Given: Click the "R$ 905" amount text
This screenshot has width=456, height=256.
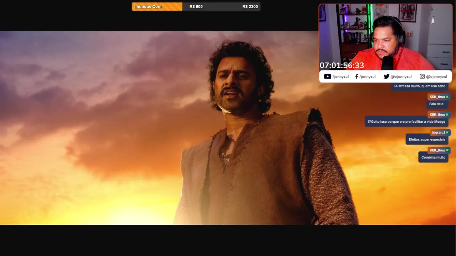Looking at the screenshot, I should pyautogui.click(x=196, y=6).
